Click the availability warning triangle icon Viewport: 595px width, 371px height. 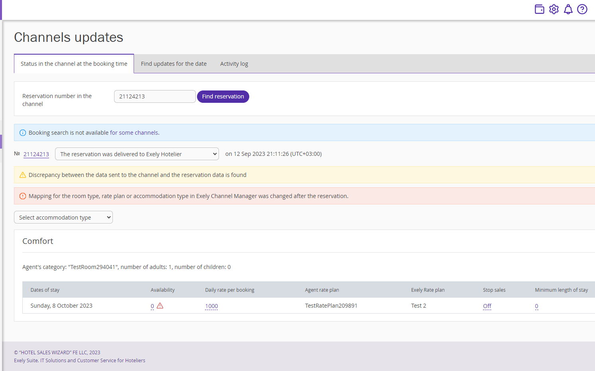point(160,306)
